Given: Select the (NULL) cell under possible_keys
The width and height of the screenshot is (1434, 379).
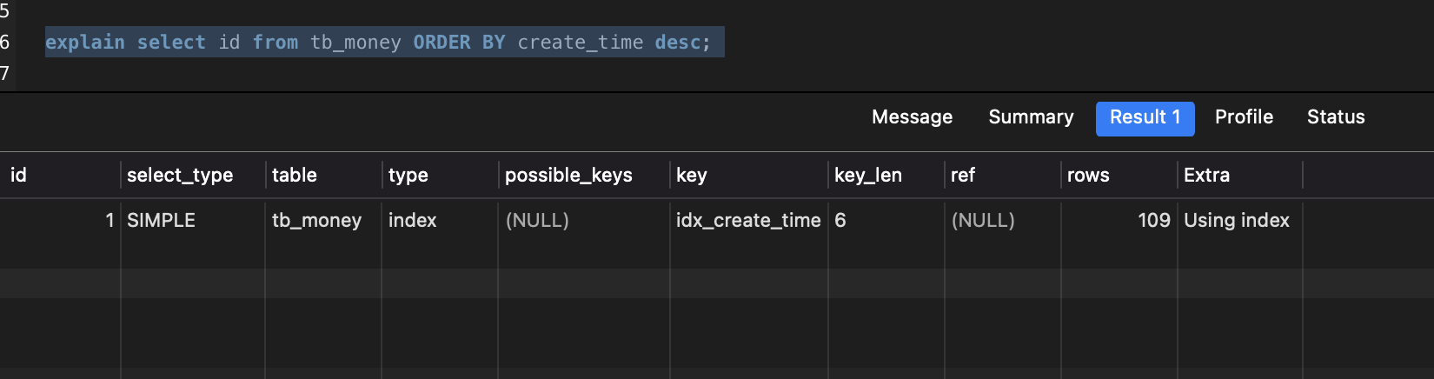Looking at the screenshot, I should tap(537, 221).
